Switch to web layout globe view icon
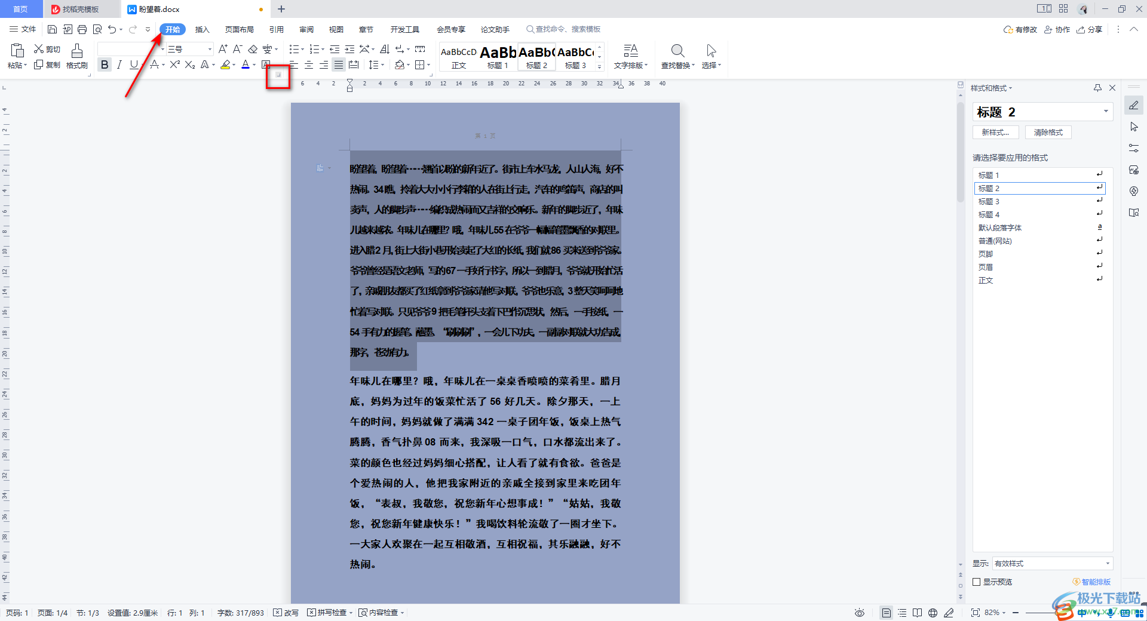 click(x=933, y=613)
